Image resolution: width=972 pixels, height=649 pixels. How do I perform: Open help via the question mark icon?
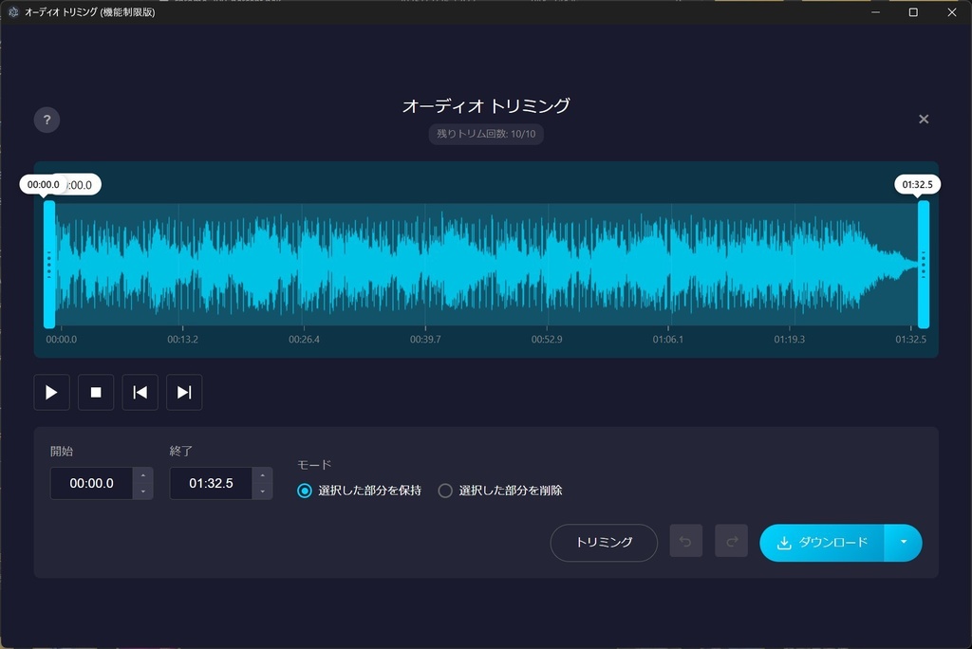pyautogui.click(x=46, y=119)
